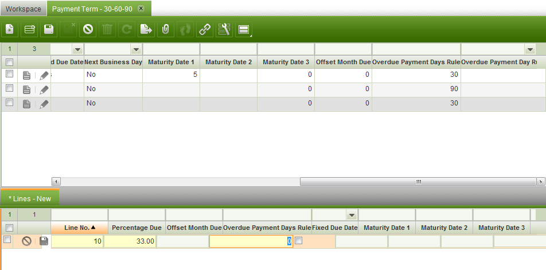Click the save-and-close toolbar icon

coord(68,30)
